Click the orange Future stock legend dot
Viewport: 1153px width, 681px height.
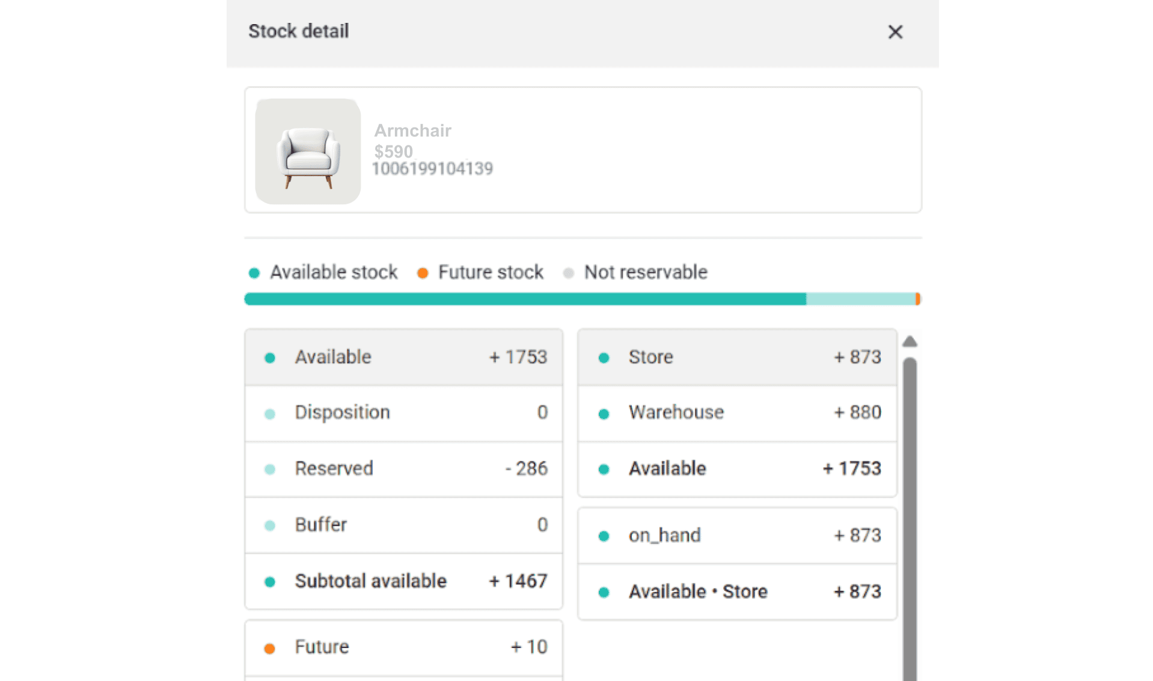423,273
